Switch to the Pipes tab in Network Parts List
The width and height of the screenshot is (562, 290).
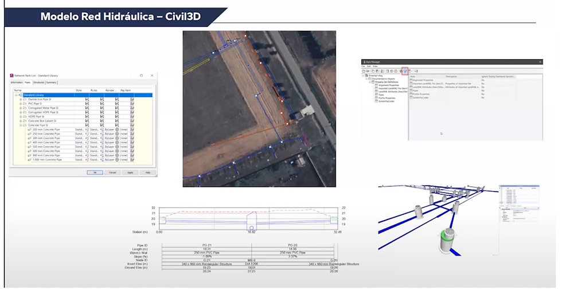coord(28,83)
